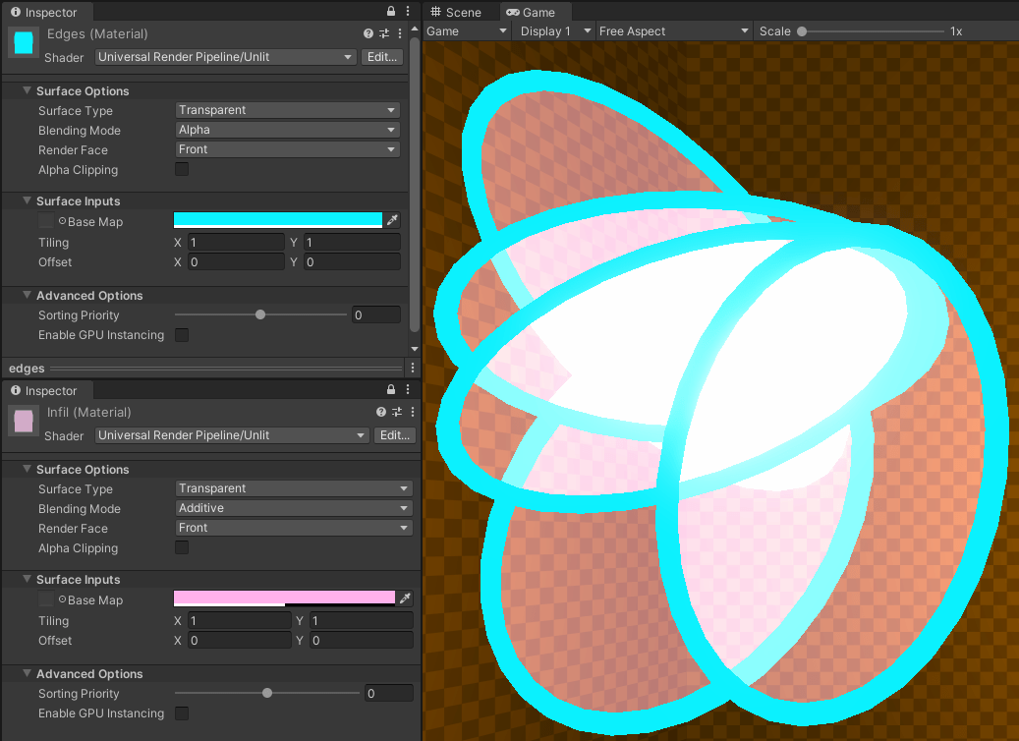Use the eyedropper beside the cyan Base Map

[x=393, y=221]
